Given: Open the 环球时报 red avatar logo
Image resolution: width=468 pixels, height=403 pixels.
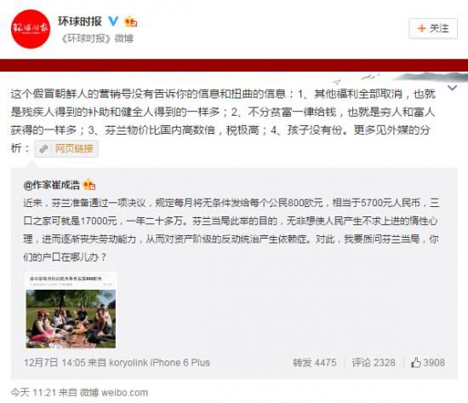Looking at the screenshot, I should coord(31,29).
